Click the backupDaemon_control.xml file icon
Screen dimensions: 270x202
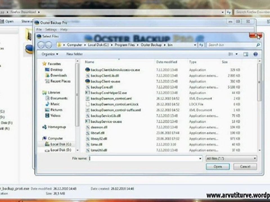pyautogui.click(x=88, y=98)
